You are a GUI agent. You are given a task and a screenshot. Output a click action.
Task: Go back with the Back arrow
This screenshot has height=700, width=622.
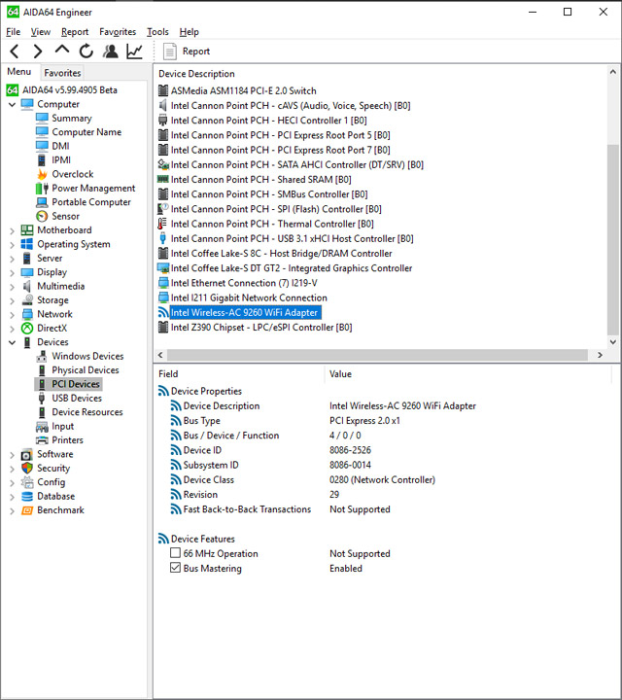coord(15,52)
